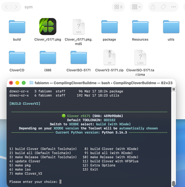Select the utils folder icon
The image size is (185, 187).
coord(171,27)
